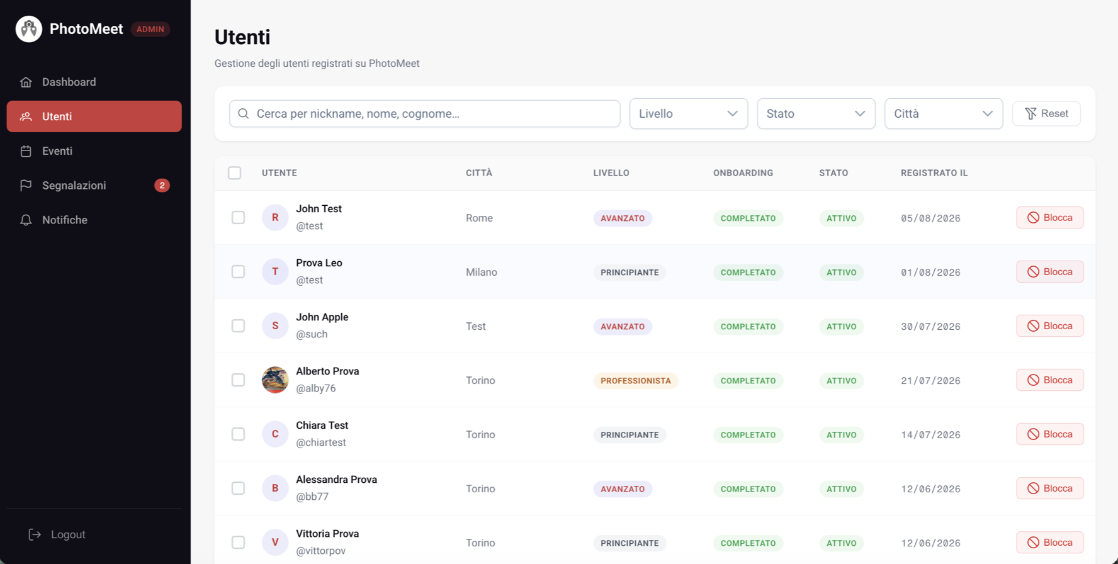Select Alessandra Prova's checkbox
The width and height of the screenshot is (1118, 564).
[x=238, y=488]
